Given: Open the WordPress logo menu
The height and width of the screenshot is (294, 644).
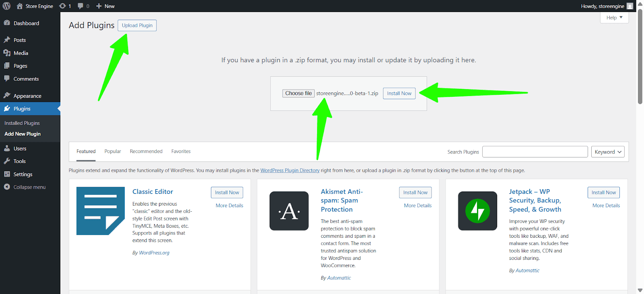Looking at the screenshot, I should point(6,6).
